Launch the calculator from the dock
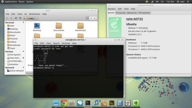192x108 pixels. click(x=72, y=103)
